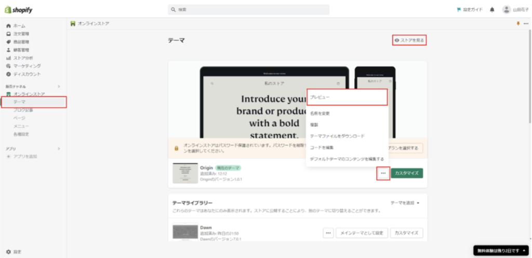This screenshot has width=532, height=258.
Task: Open three-dot menu for Dawn theme
Action: click(x=328, y=233)
